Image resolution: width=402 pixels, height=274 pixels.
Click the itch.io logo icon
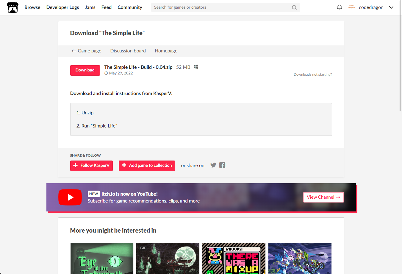(12, 7)
